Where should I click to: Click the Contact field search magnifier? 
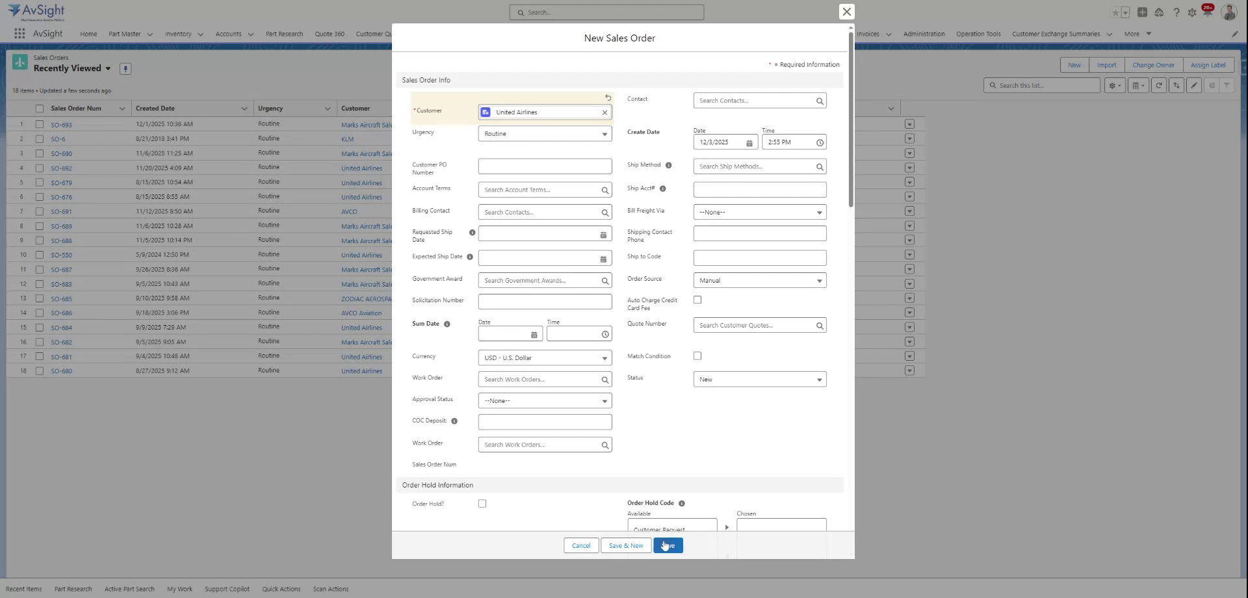(819, 101)
